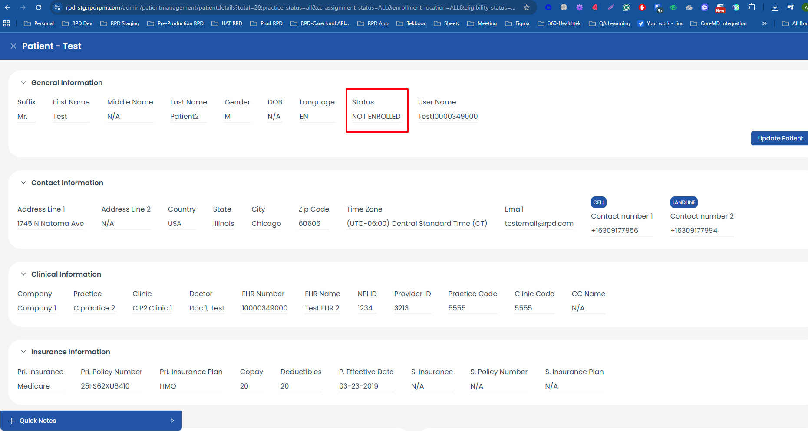Viewport: 808px width, 431px height.
Task: Collapse the Contact Information section
Action: (x=23, y=183)
